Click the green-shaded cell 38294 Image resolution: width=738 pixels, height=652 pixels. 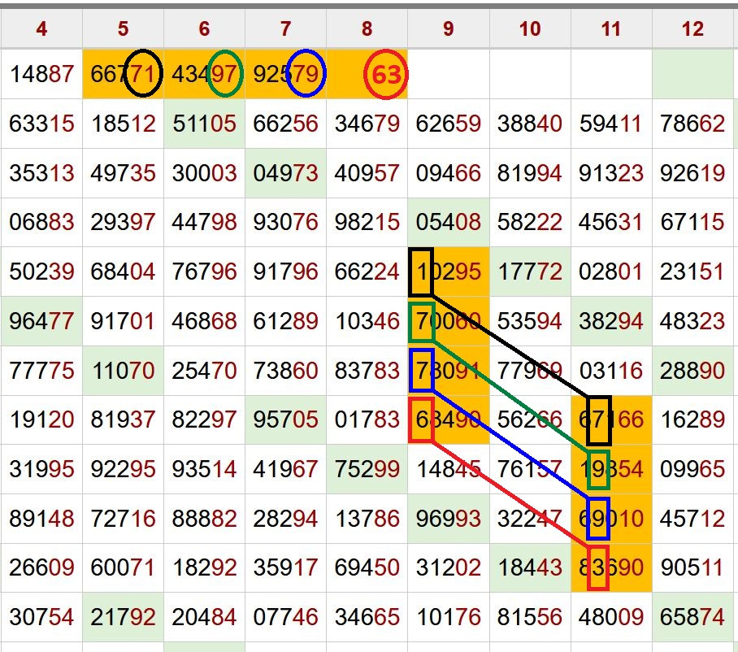pos(611,321)
